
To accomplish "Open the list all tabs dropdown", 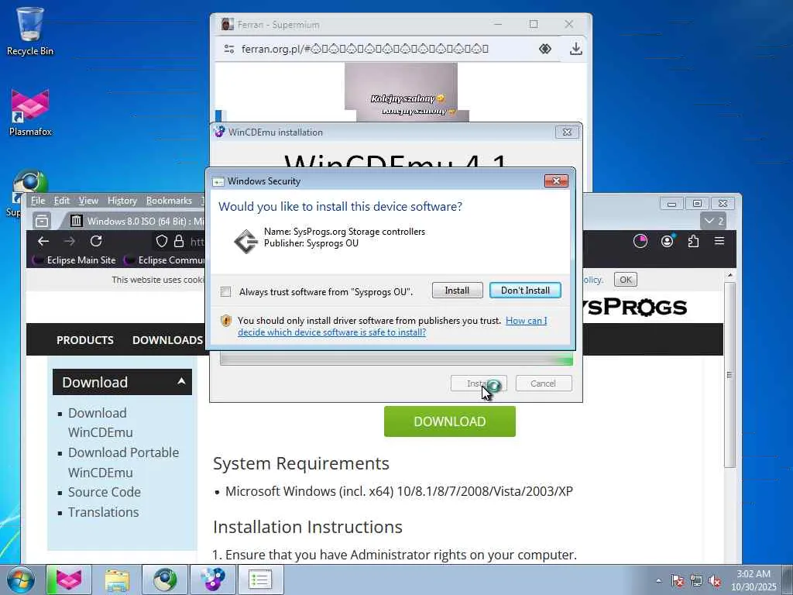I will (713, 221).
